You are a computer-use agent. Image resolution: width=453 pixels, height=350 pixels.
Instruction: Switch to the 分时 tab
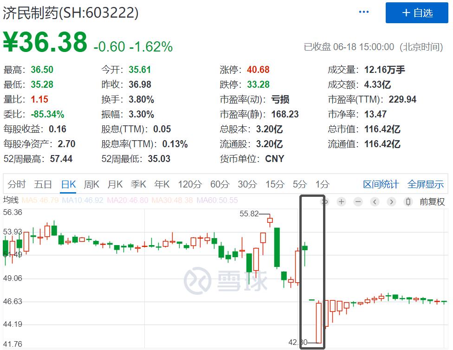tap(17, 184)
